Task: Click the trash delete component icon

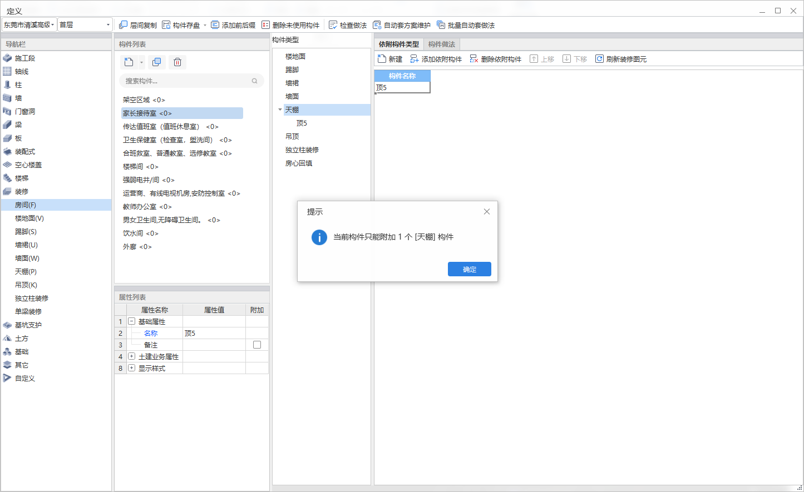Action: [177, 62]
